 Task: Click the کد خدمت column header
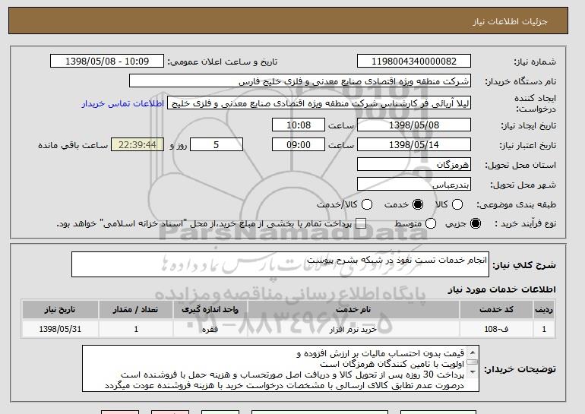point(496,310)
